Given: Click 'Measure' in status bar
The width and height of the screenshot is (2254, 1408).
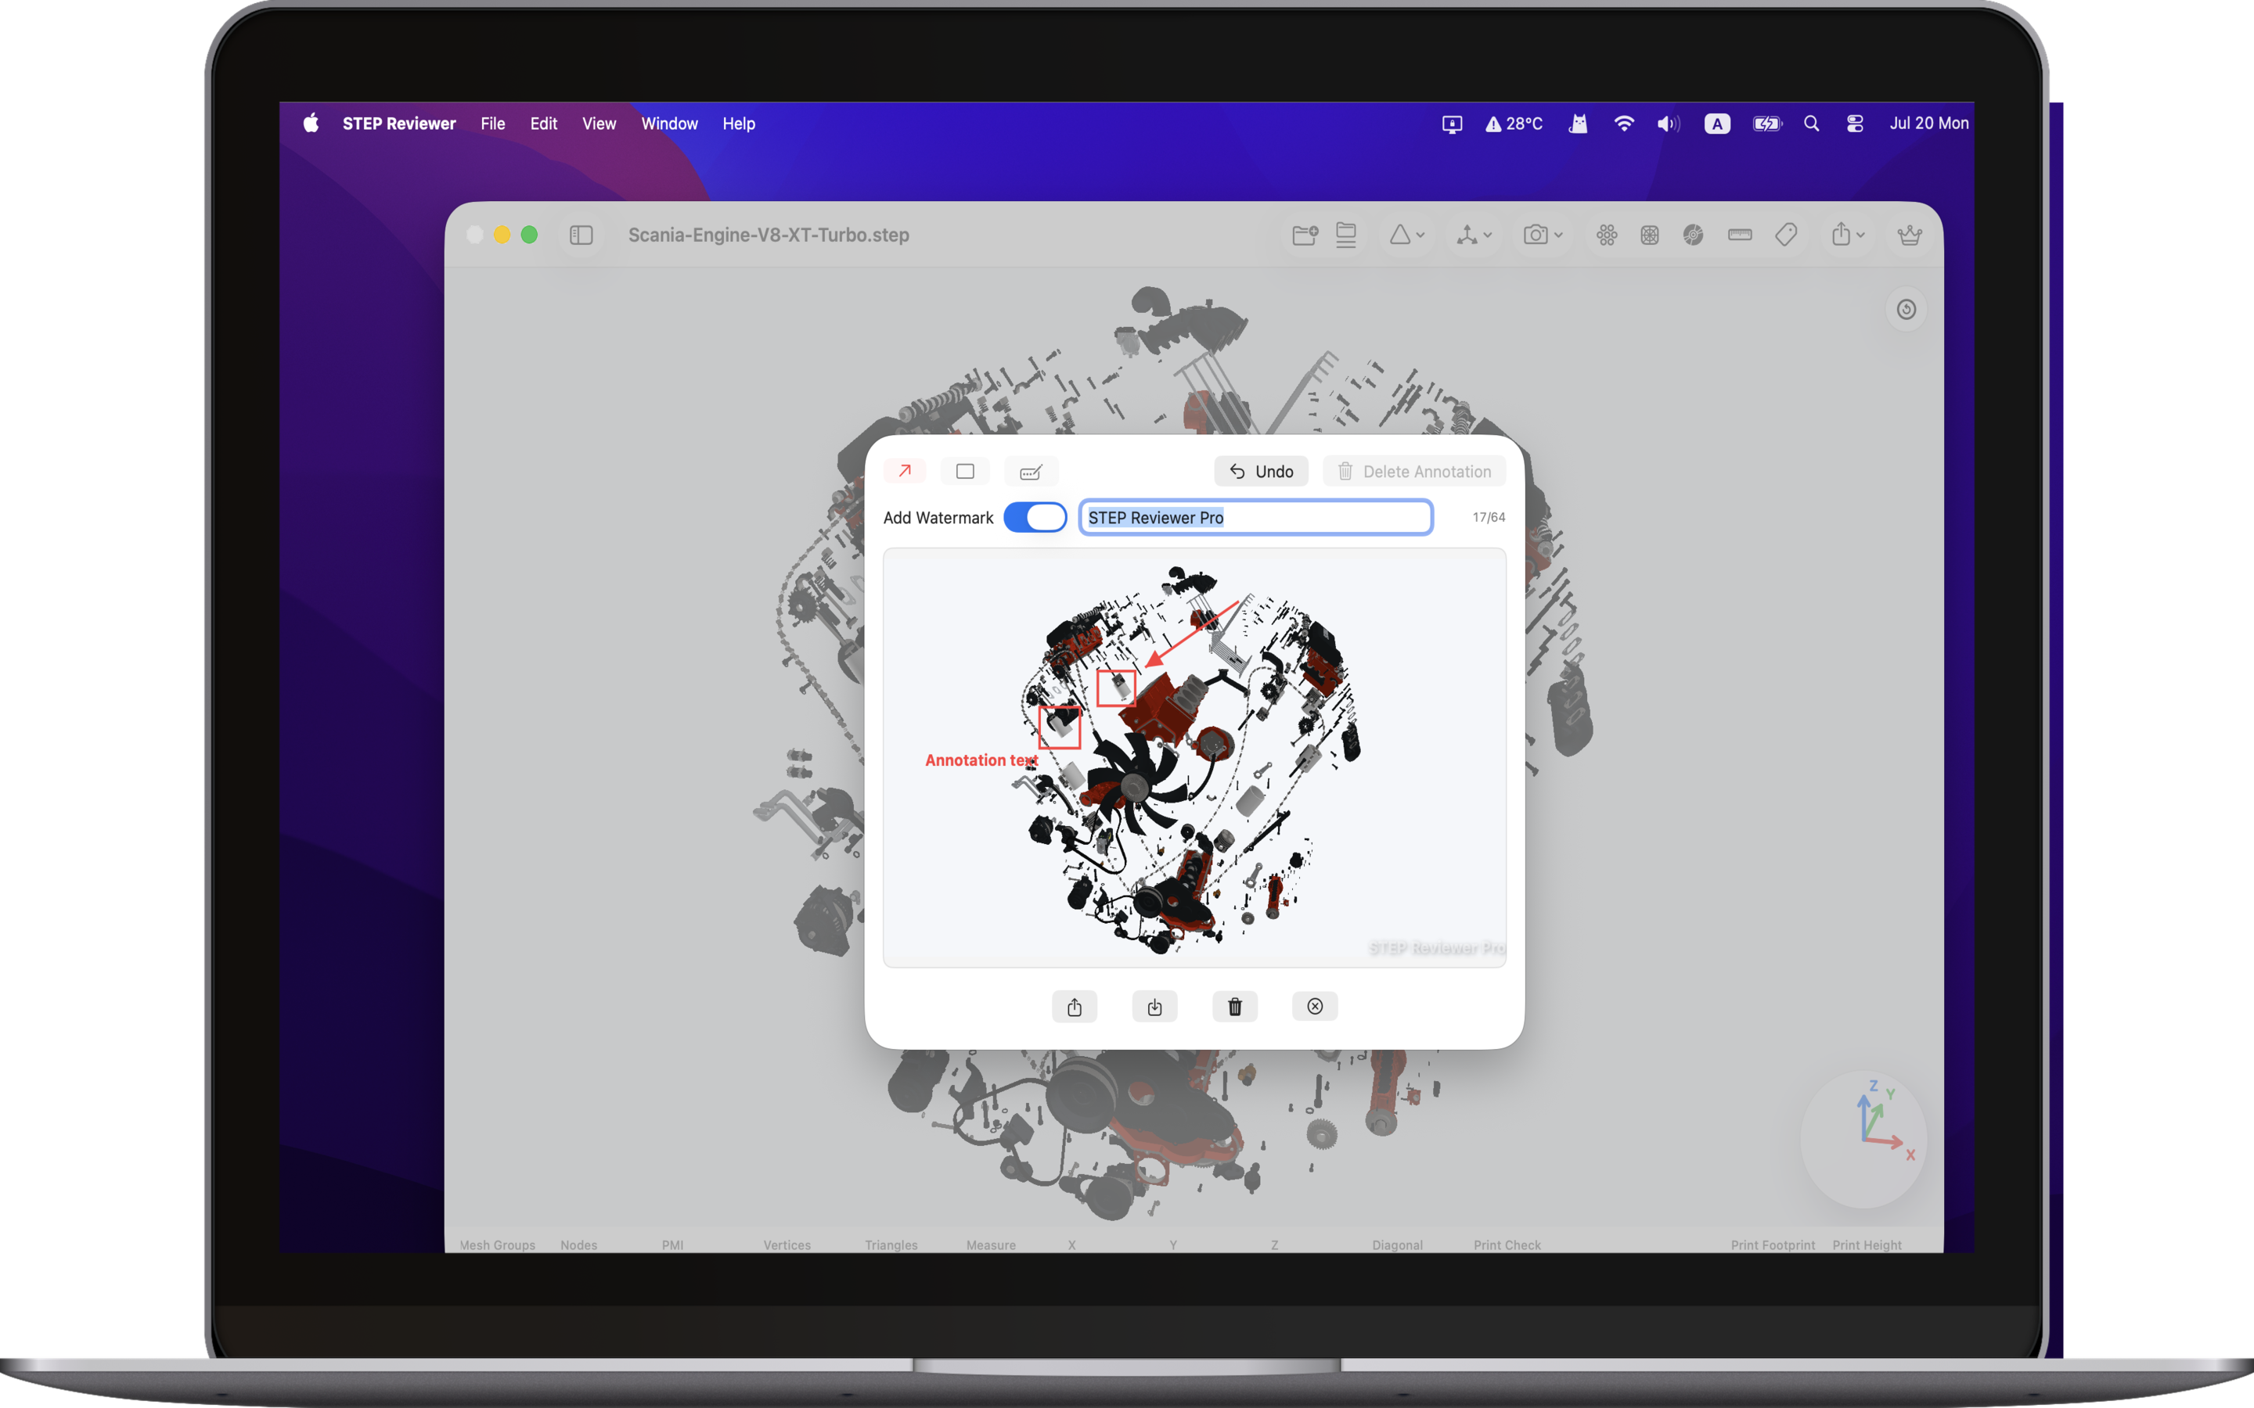Looking at the screenshot, I should (990, 1245).
